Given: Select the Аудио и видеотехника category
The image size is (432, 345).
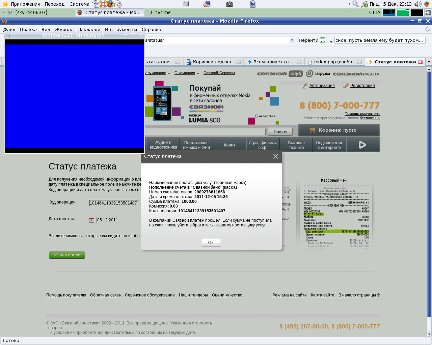Looking at the screenshot, I should point(163,145).
